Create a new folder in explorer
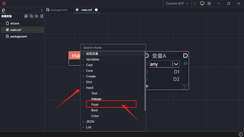Screen dimensions: 244x137 pos(36,16)
